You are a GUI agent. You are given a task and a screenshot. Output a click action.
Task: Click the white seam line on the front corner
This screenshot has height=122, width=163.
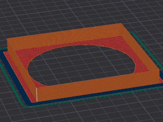pos(37,95)
